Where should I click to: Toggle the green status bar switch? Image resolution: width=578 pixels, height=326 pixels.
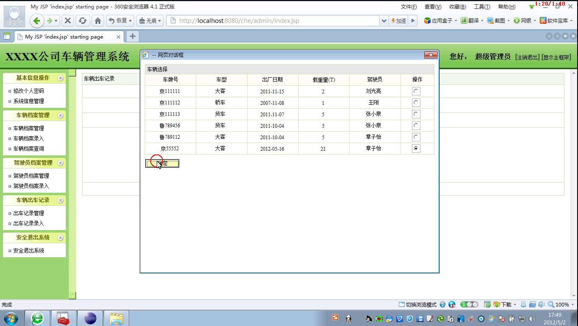[x=469, y=304]
